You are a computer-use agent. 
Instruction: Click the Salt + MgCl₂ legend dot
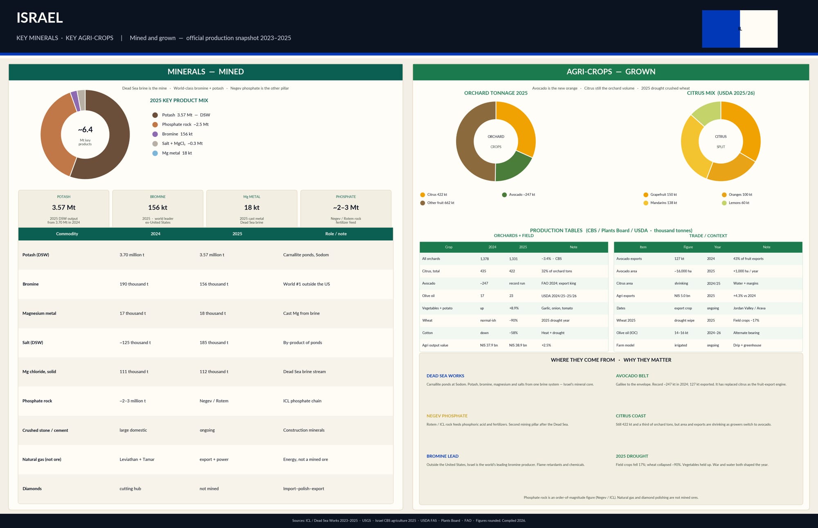coord(155,144)
